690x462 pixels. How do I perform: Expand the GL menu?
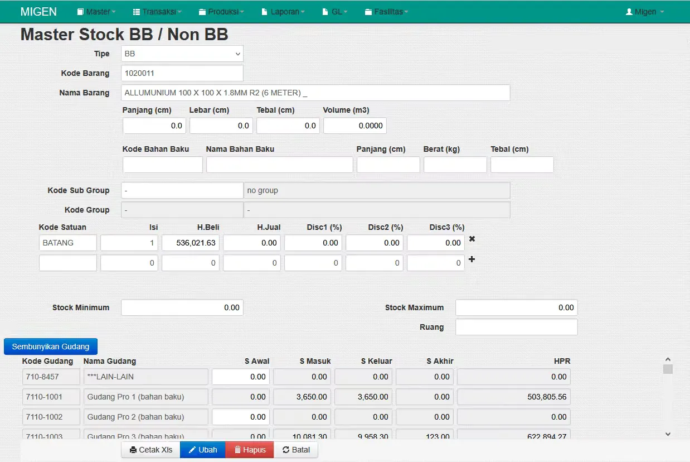(335, 12)
